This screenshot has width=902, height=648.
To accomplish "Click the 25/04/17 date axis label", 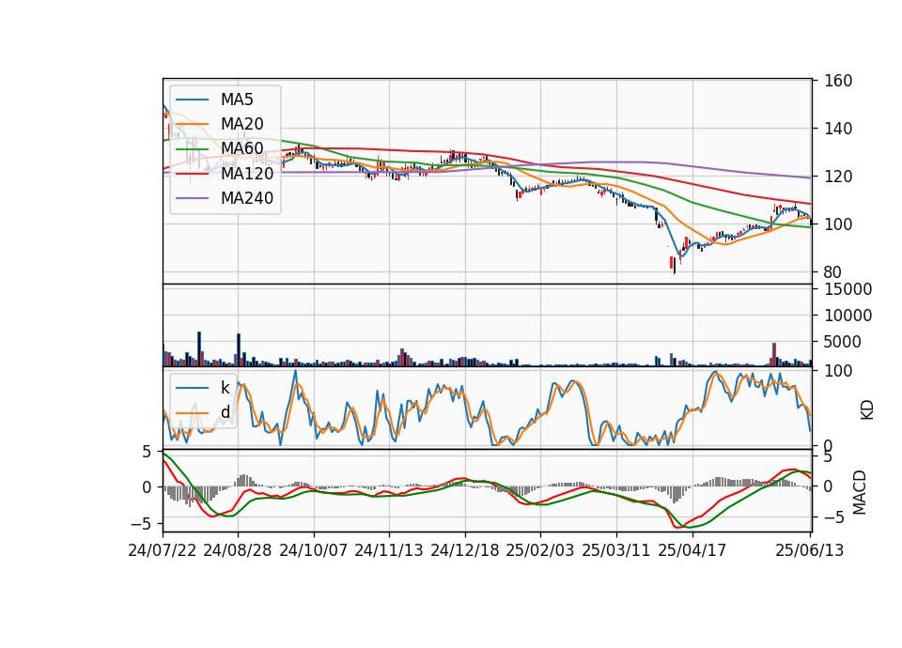I will click(x=692, y=550).
